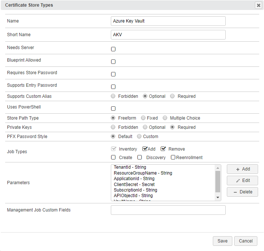Select Optional for Supports Custom Alias
The width and height of the screenshot is (264, 251).
pyautogui.click(x=145, y=96)
